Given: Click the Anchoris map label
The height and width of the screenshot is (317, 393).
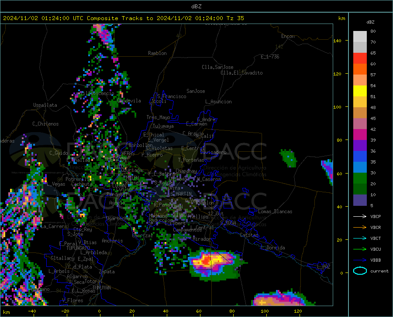Looking at the screenshot, I should click(x=112, y=241).
